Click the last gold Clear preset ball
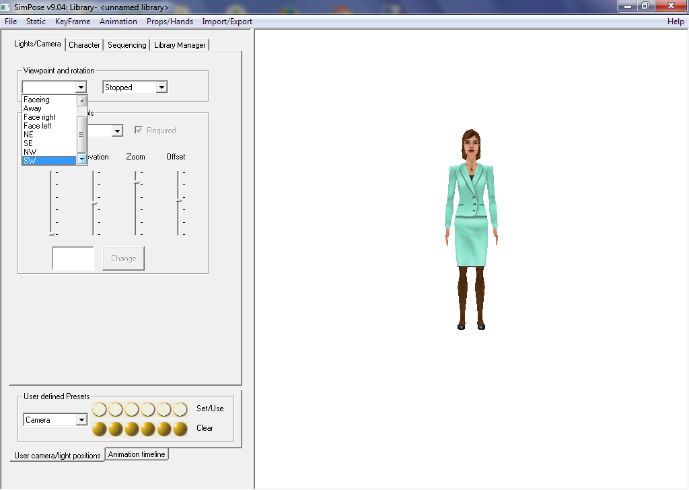Screen dimensions: 689x490 click(x=180, y=429)
